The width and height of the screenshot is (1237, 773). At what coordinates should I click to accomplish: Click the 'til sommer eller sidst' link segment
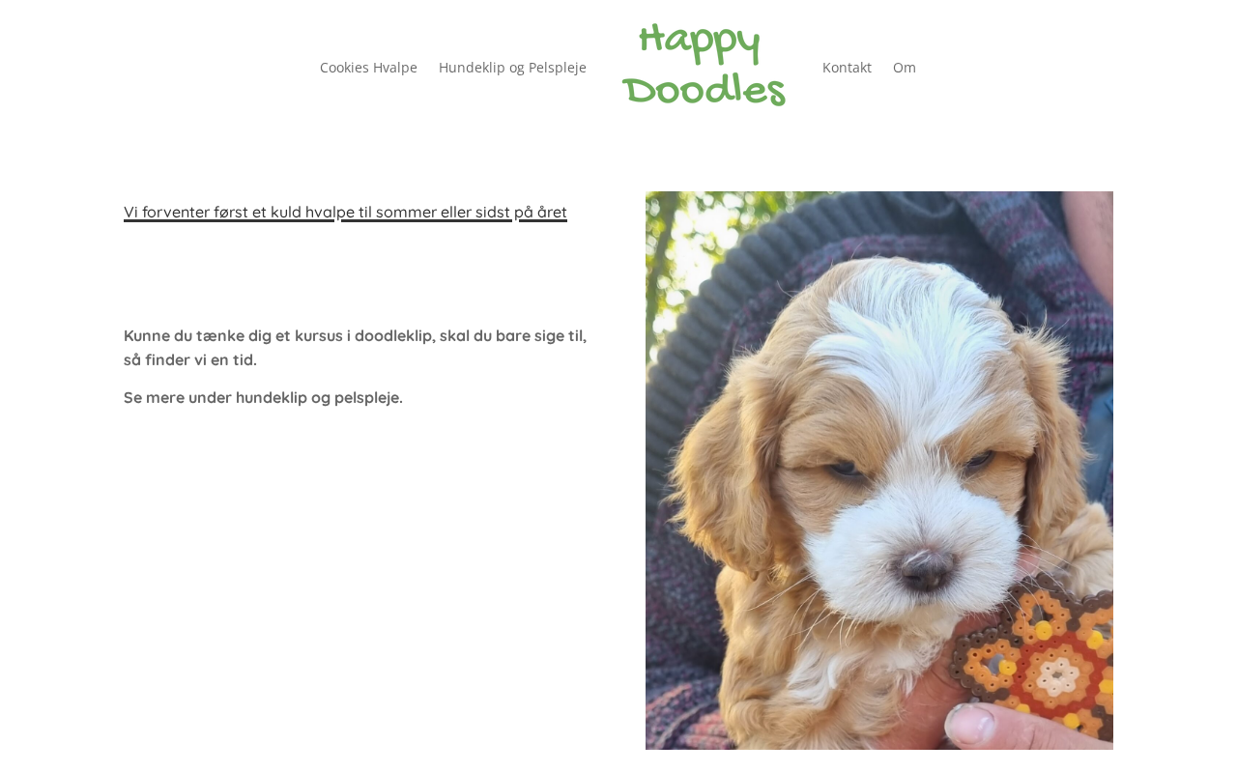coord(426,212)
